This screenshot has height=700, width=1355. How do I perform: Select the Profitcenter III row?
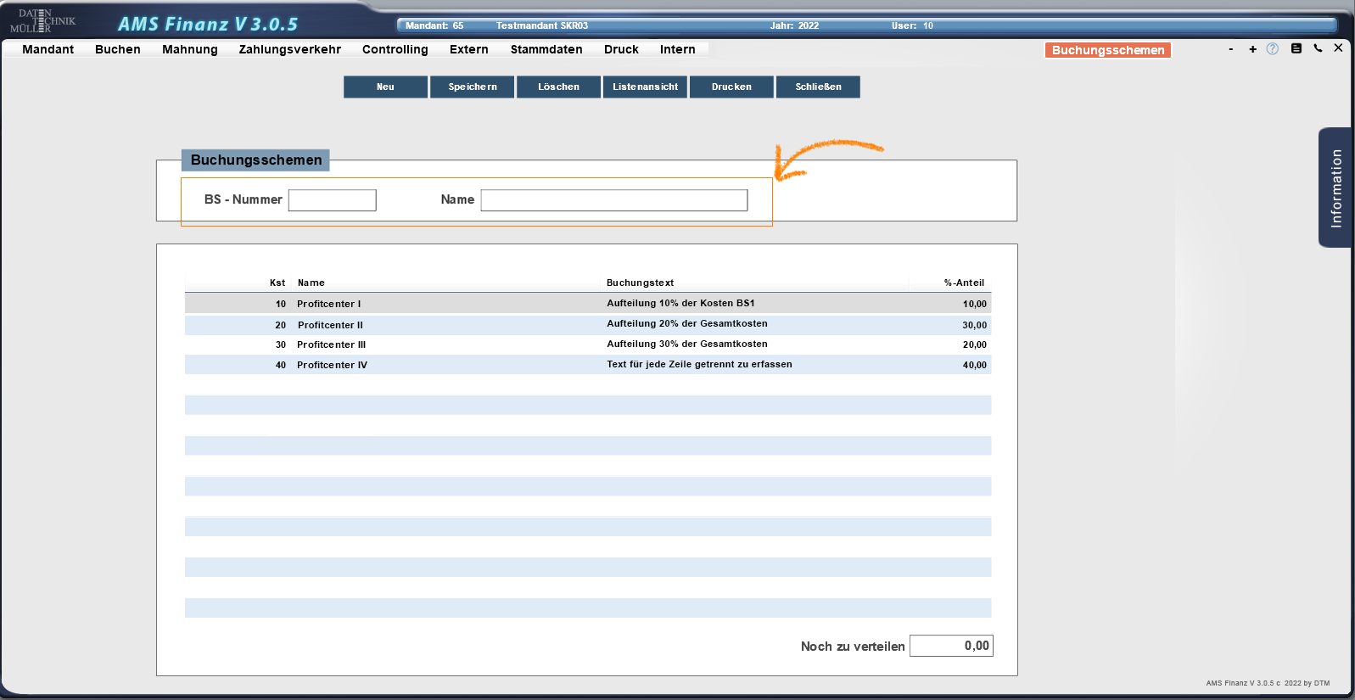(587, 344)
